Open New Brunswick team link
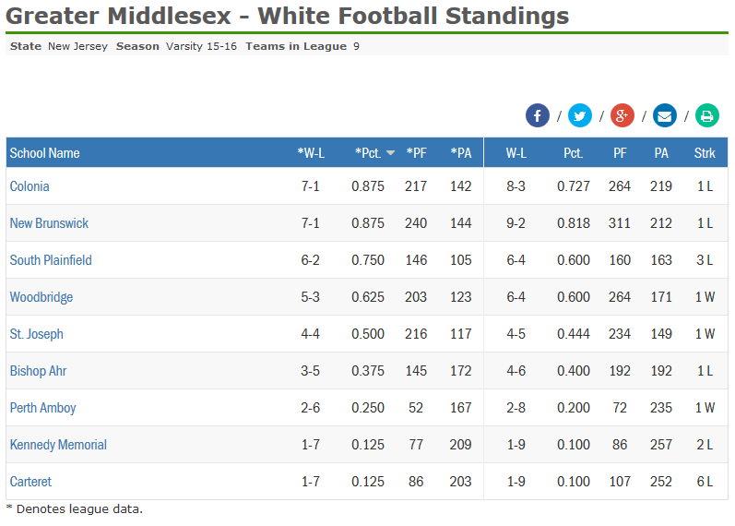Viewport: 735px width, 526px height. click(x=49, y=223)
